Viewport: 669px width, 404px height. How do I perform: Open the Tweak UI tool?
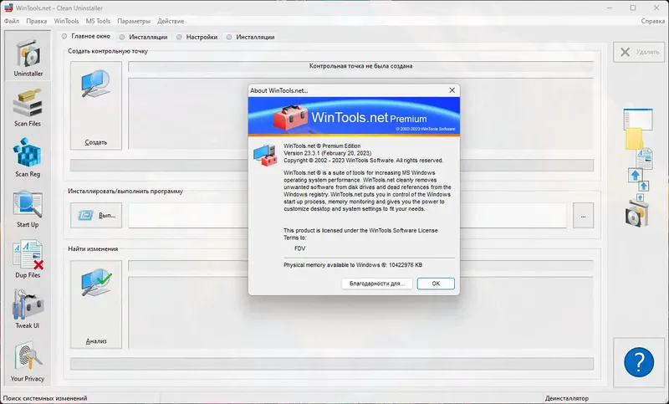pos(28,309)
